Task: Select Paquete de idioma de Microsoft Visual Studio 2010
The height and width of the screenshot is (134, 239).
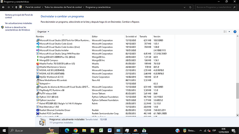Action: click(105, 87)
